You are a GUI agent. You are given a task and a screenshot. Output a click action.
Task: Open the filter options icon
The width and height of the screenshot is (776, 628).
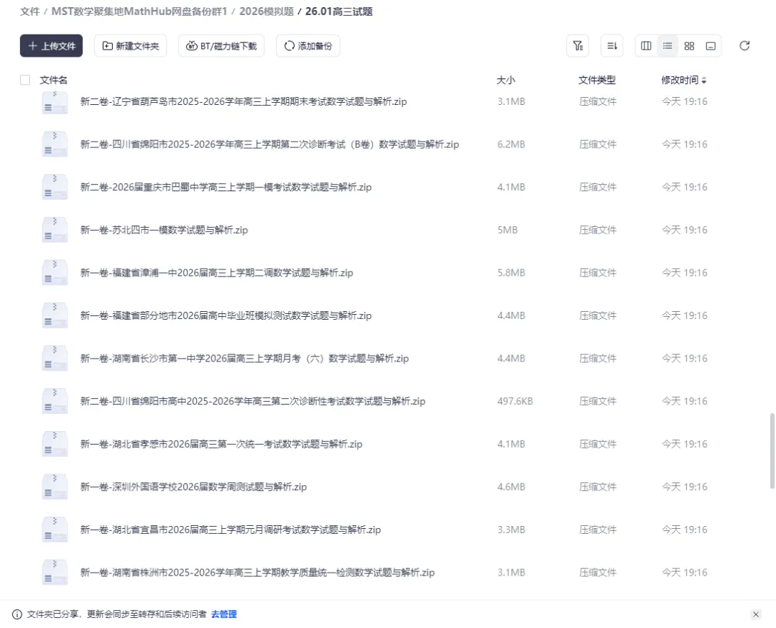point(578,45)
